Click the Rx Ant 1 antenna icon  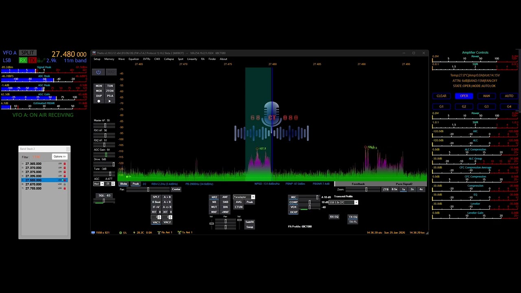158,232
